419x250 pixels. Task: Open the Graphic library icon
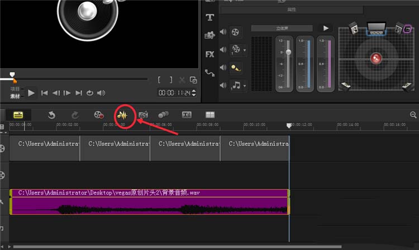[209, 35]
